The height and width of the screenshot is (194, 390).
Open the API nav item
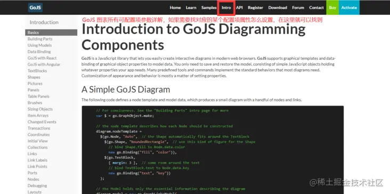point(239,7)
